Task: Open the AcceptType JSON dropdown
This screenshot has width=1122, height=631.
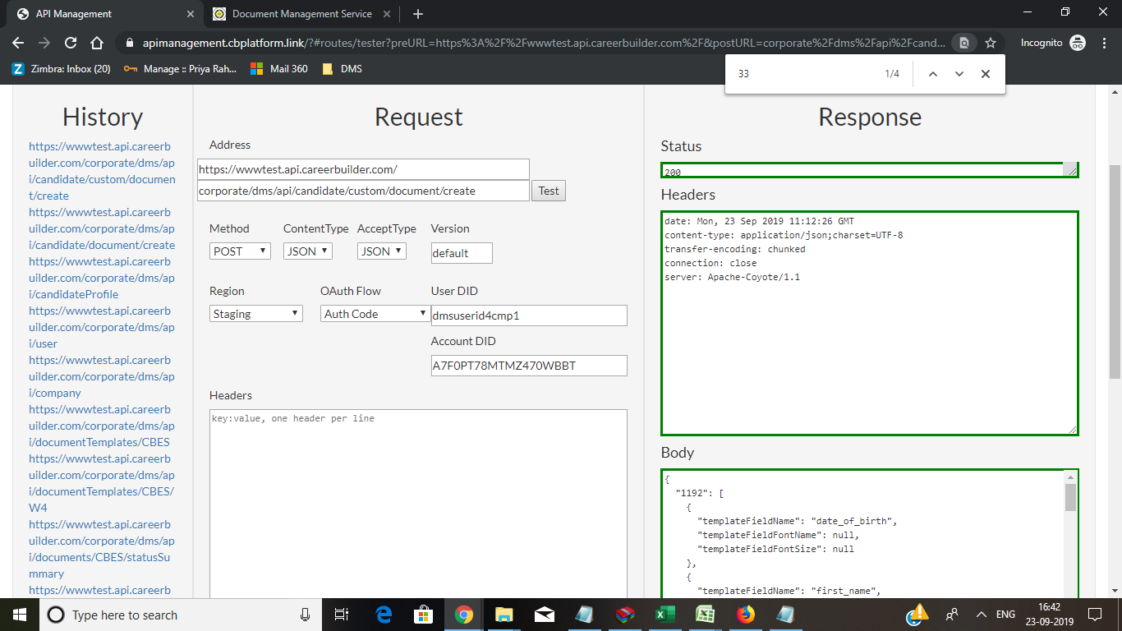Action: (x=382, y=251)
